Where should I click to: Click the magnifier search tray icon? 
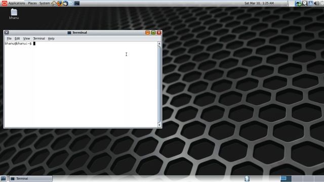[x=305, y=4]
